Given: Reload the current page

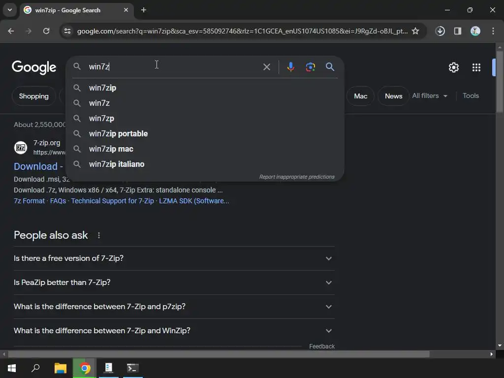Looking at the screenshot, I should click(x=46, y=31).
